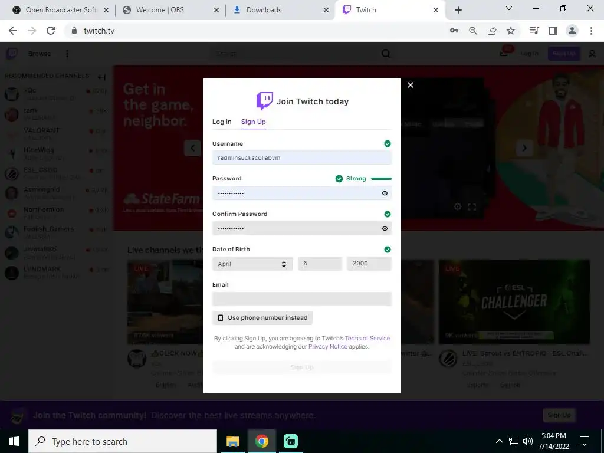
Task: Click the green Username validation checkmark
Action: click(387, 144)
